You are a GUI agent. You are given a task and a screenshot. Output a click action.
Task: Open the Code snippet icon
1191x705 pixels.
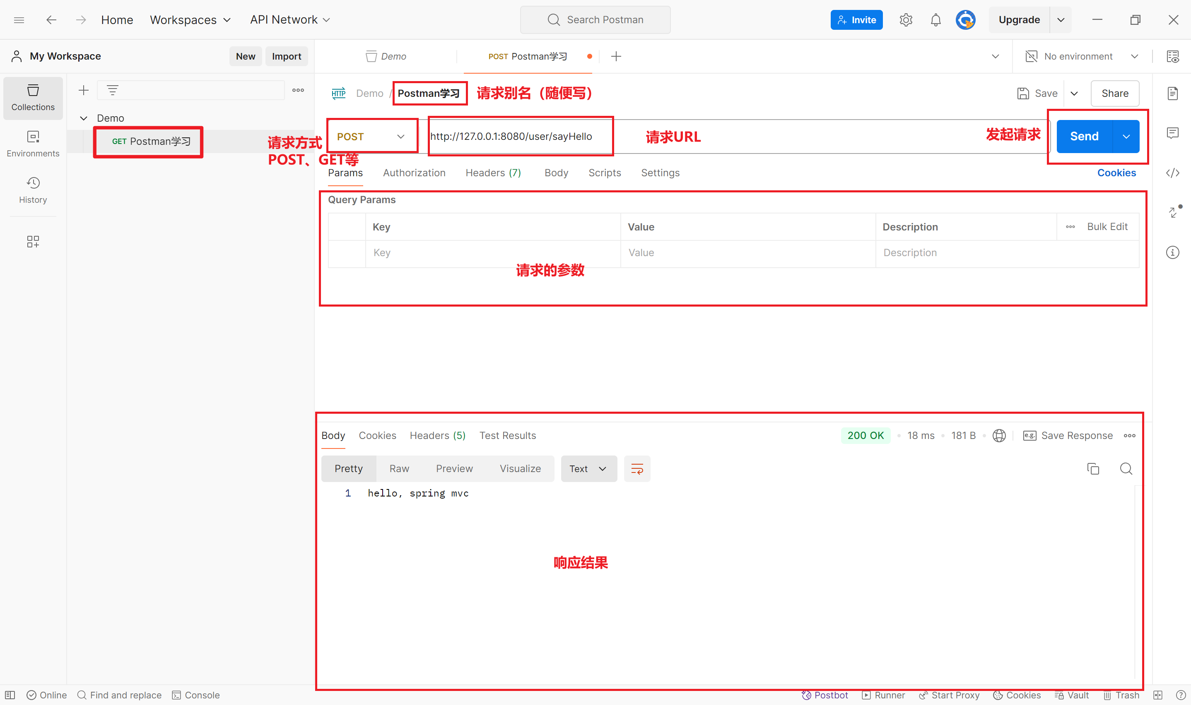1173,173
